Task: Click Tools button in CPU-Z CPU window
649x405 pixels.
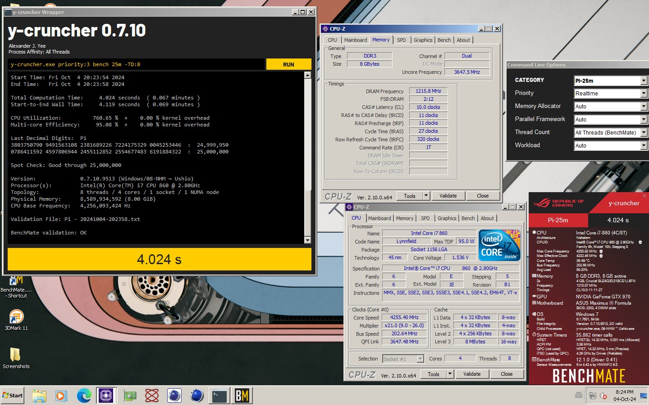Action: click(433, 374)
